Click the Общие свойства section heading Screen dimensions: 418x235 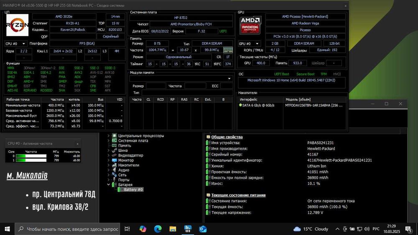(227, 137)
